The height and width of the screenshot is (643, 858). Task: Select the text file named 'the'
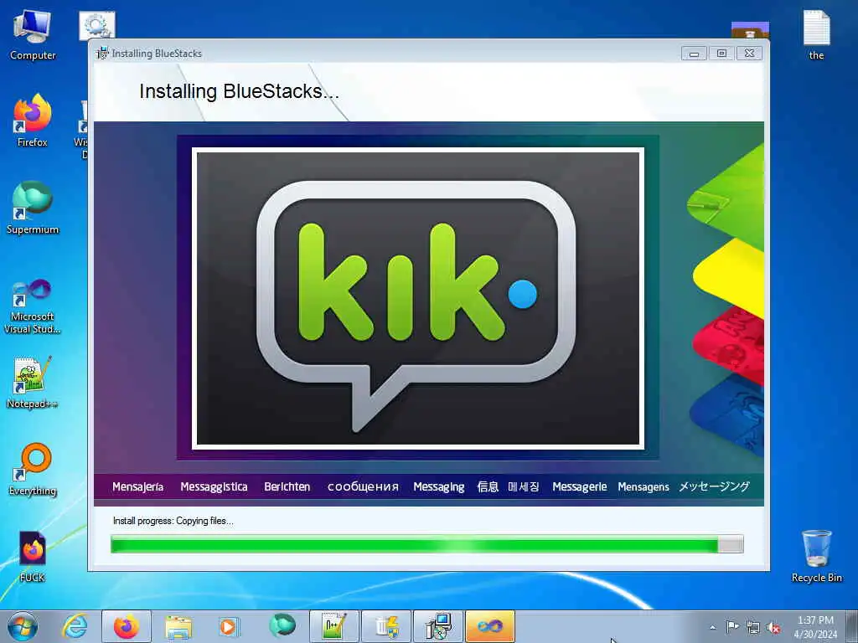click(x=816, y=34)
